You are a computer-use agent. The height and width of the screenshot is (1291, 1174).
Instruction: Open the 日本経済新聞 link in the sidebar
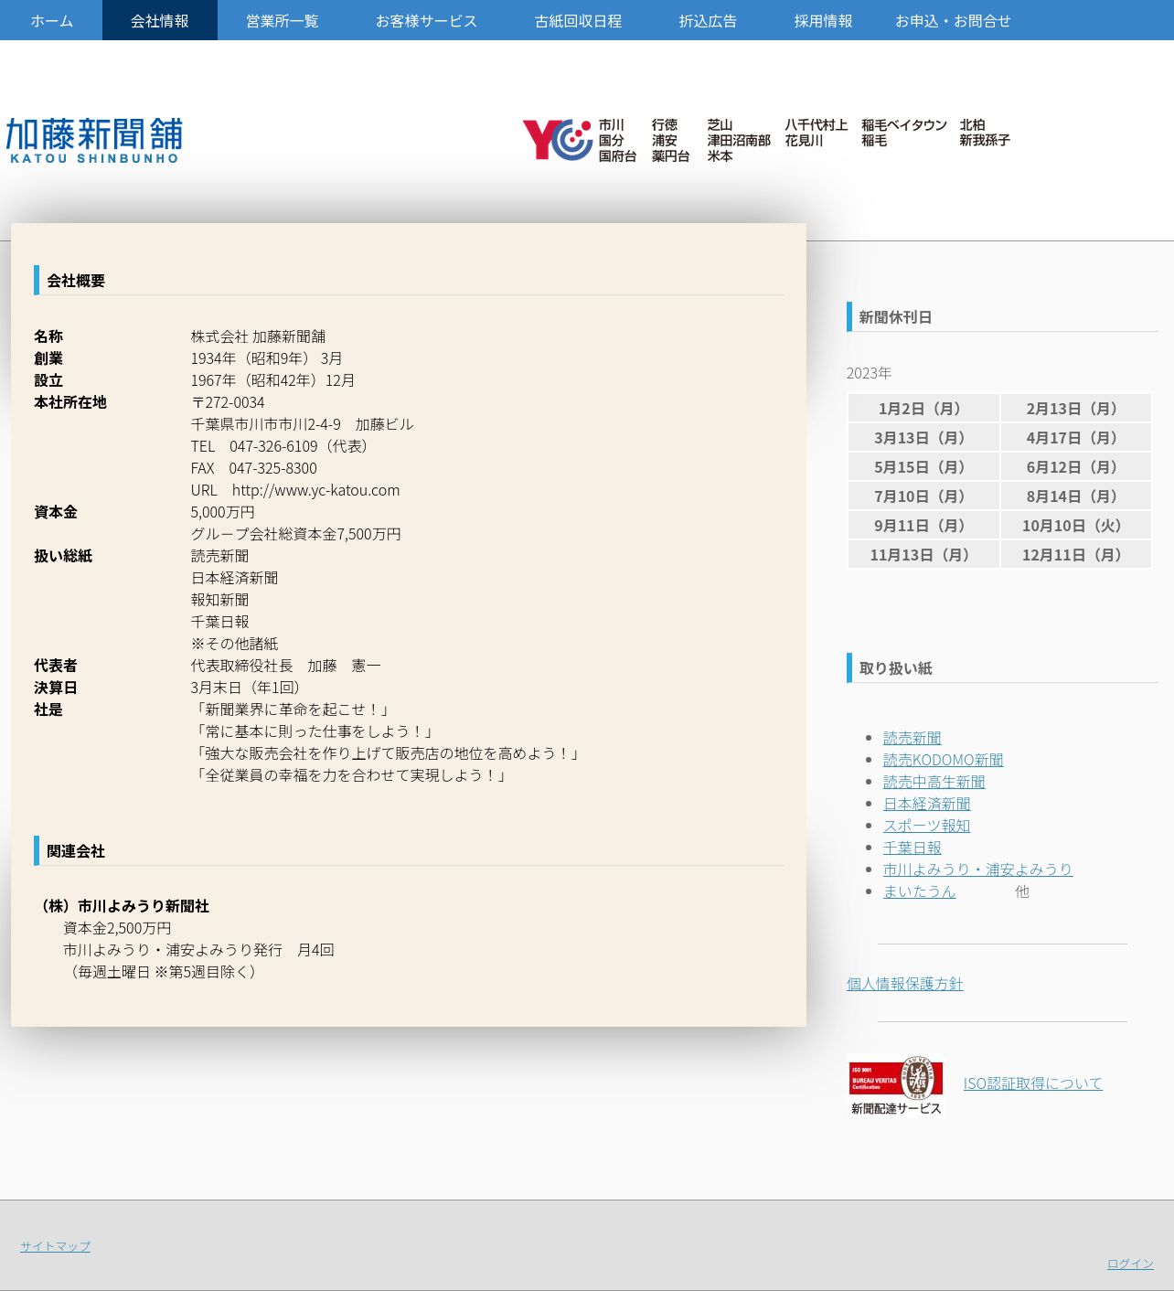pos(926,804)
